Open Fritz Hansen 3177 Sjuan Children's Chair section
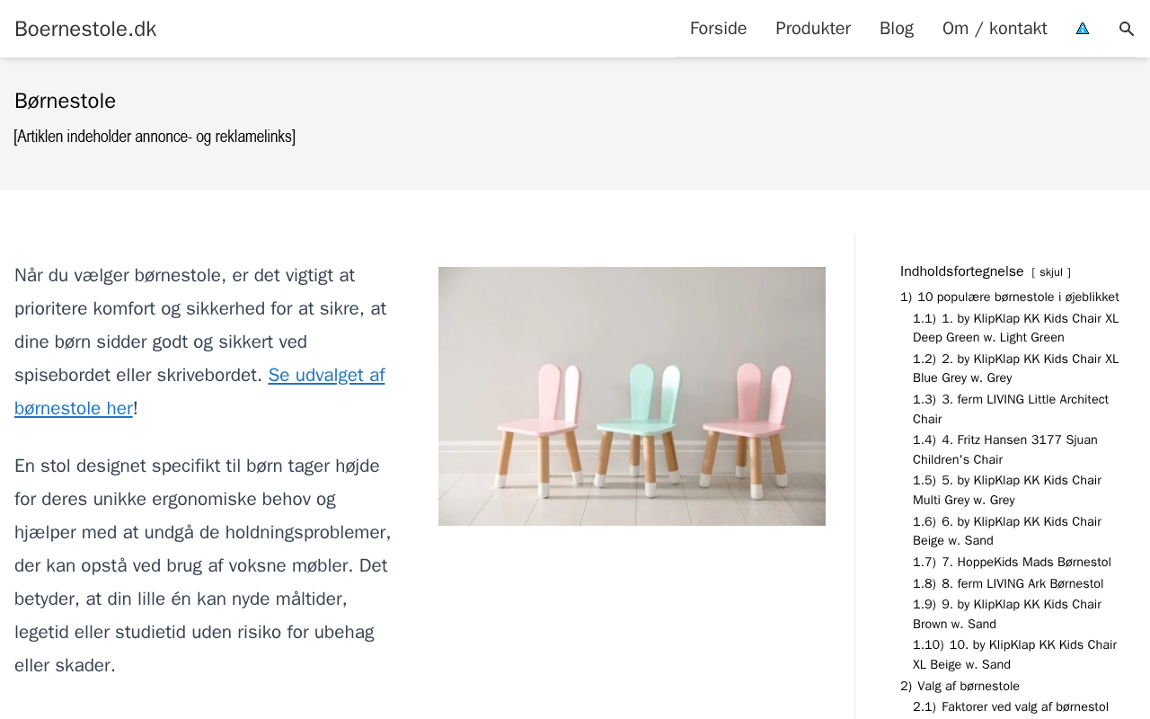Screen dimensions: 1150x719 [x=1005, y=449]
